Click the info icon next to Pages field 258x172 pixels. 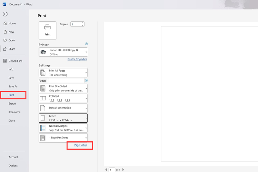pyautogui.click(x=86, y=80)
